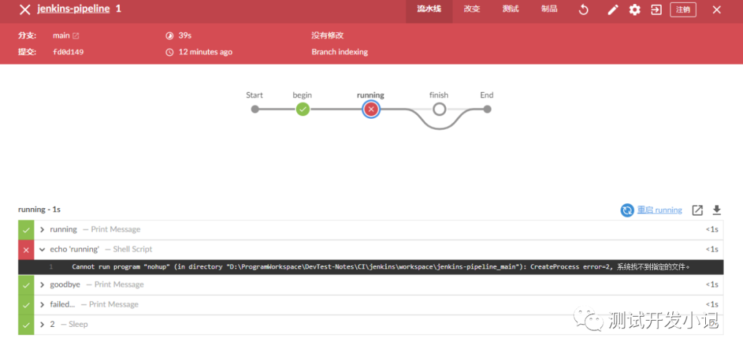Click the main branch name
Viewport: 743px width, 353px height.
[61, 36]
